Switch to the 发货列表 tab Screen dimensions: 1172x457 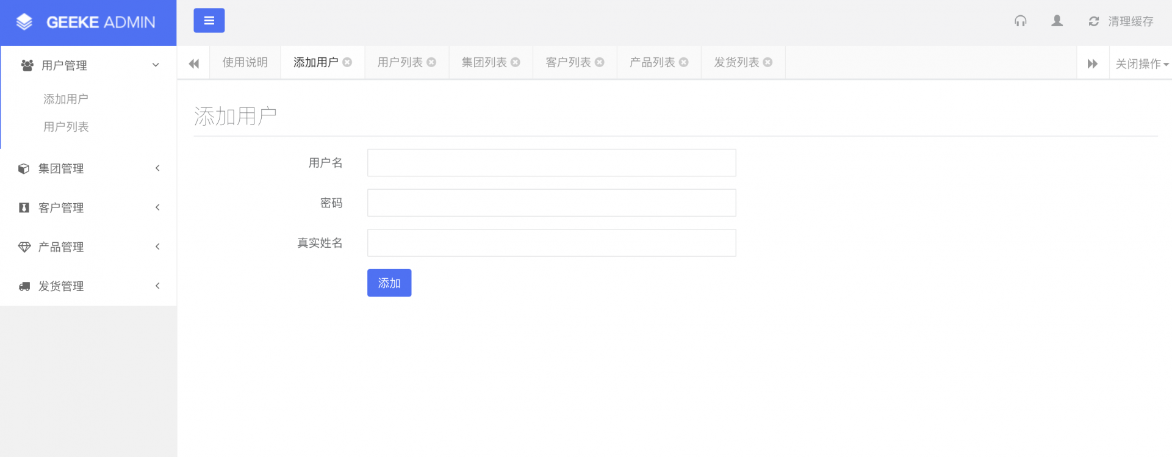tap(737, 62)
